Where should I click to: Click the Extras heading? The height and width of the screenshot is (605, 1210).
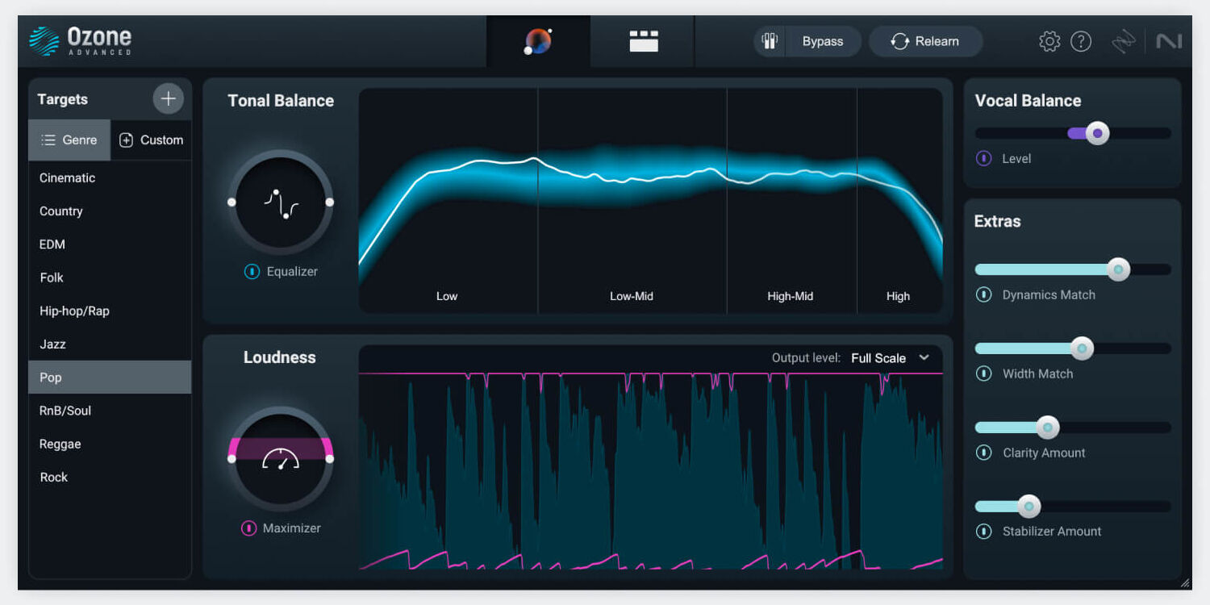point(998,222)
